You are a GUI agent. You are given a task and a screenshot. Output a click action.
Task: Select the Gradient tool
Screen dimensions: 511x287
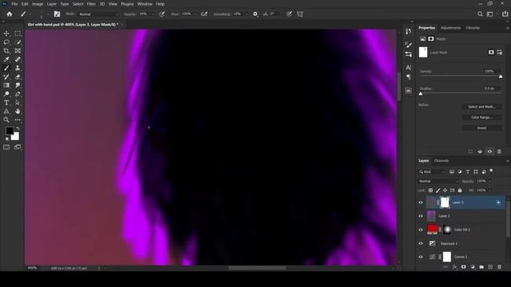pos(6,85)
